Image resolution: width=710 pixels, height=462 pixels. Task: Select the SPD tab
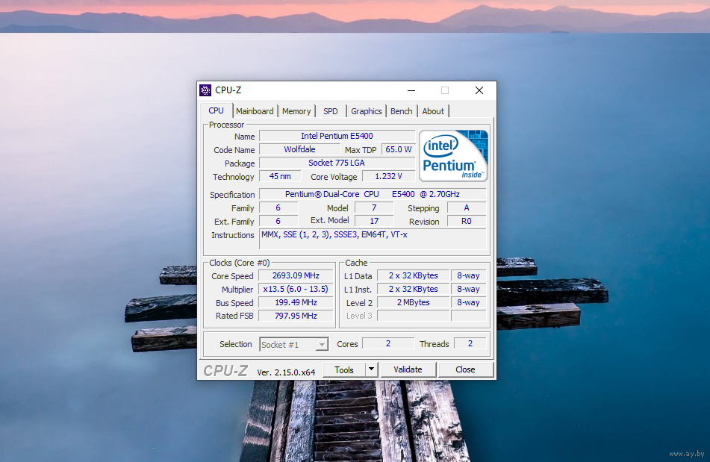pyautogui.click(x=330, y=111)
